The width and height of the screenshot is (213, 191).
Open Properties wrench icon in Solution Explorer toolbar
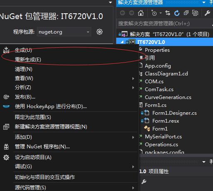207,13
